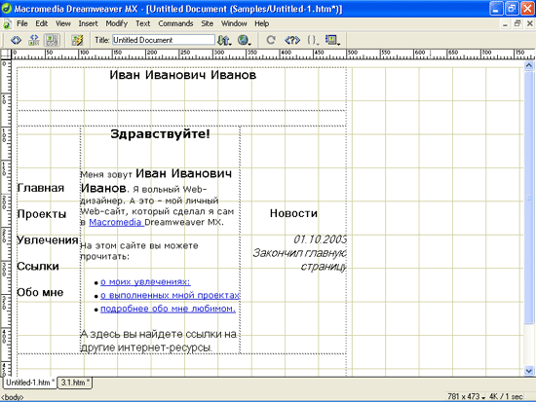Open the File Management dropdown

click(224, 40)
